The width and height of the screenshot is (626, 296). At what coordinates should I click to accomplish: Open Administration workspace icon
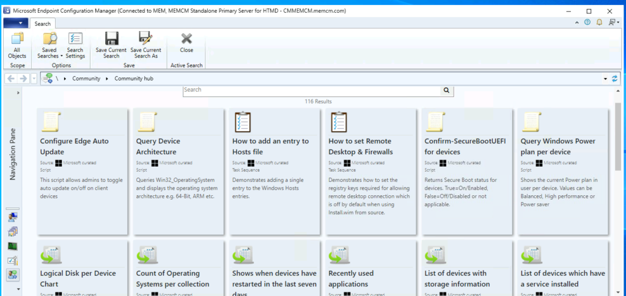13,261
